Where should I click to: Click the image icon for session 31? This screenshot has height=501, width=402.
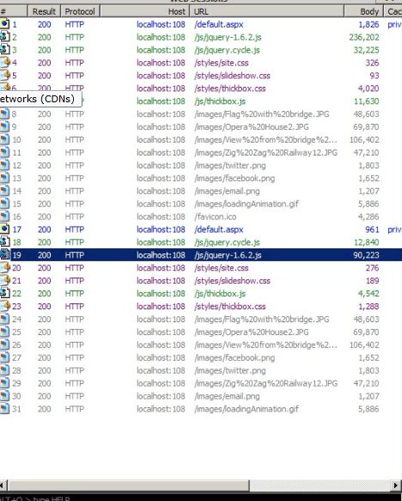click(4, 409)
